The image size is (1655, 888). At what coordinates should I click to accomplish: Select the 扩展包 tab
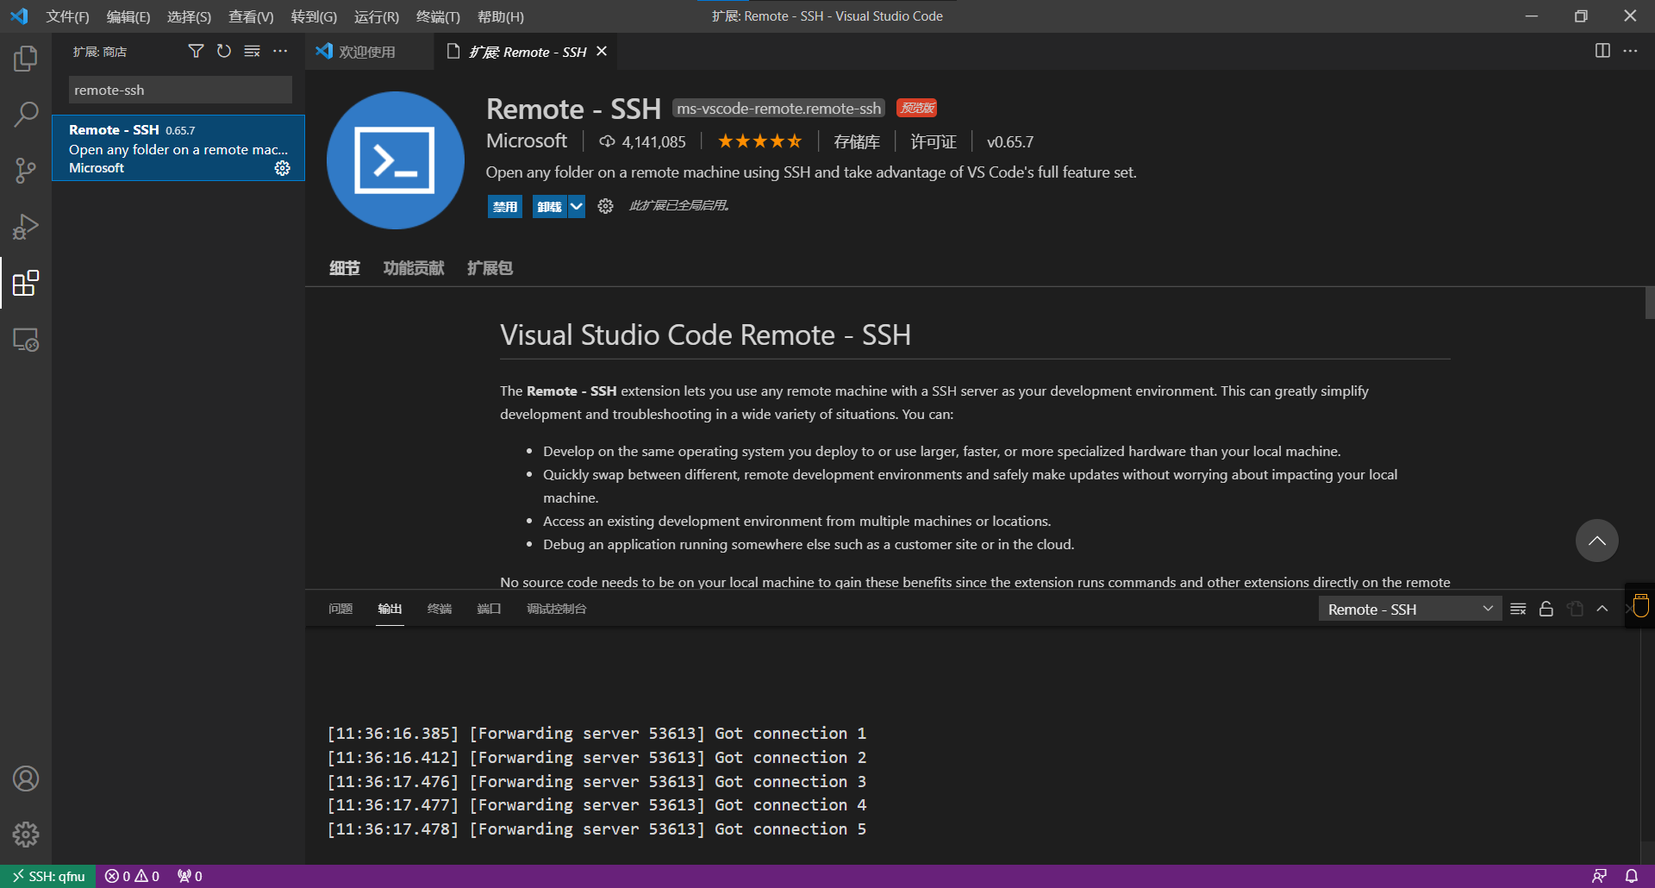pyautogui.click(x=490, y=268)
